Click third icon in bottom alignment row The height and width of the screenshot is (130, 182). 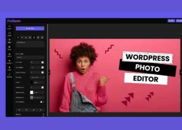[34, 110]
